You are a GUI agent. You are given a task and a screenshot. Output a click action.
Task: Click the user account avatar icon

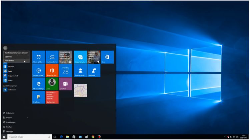pos(5,48)
